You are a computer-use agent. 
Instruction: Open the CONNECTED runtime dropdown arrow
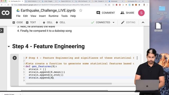tap(114, 22)
